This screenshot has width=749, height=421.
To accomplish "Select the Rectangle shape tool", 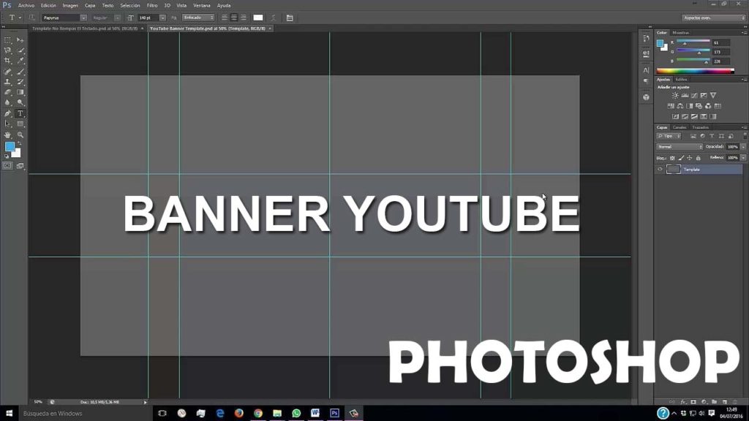I will pos(20,124).
